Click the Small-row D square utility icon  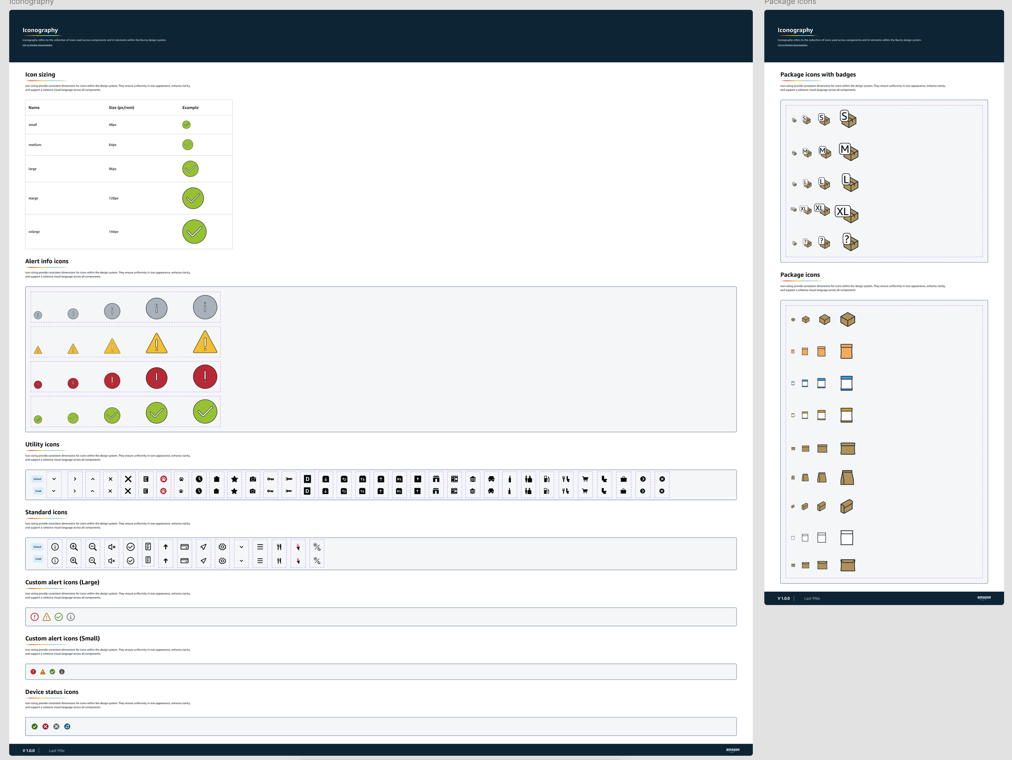tap(307, 491)
